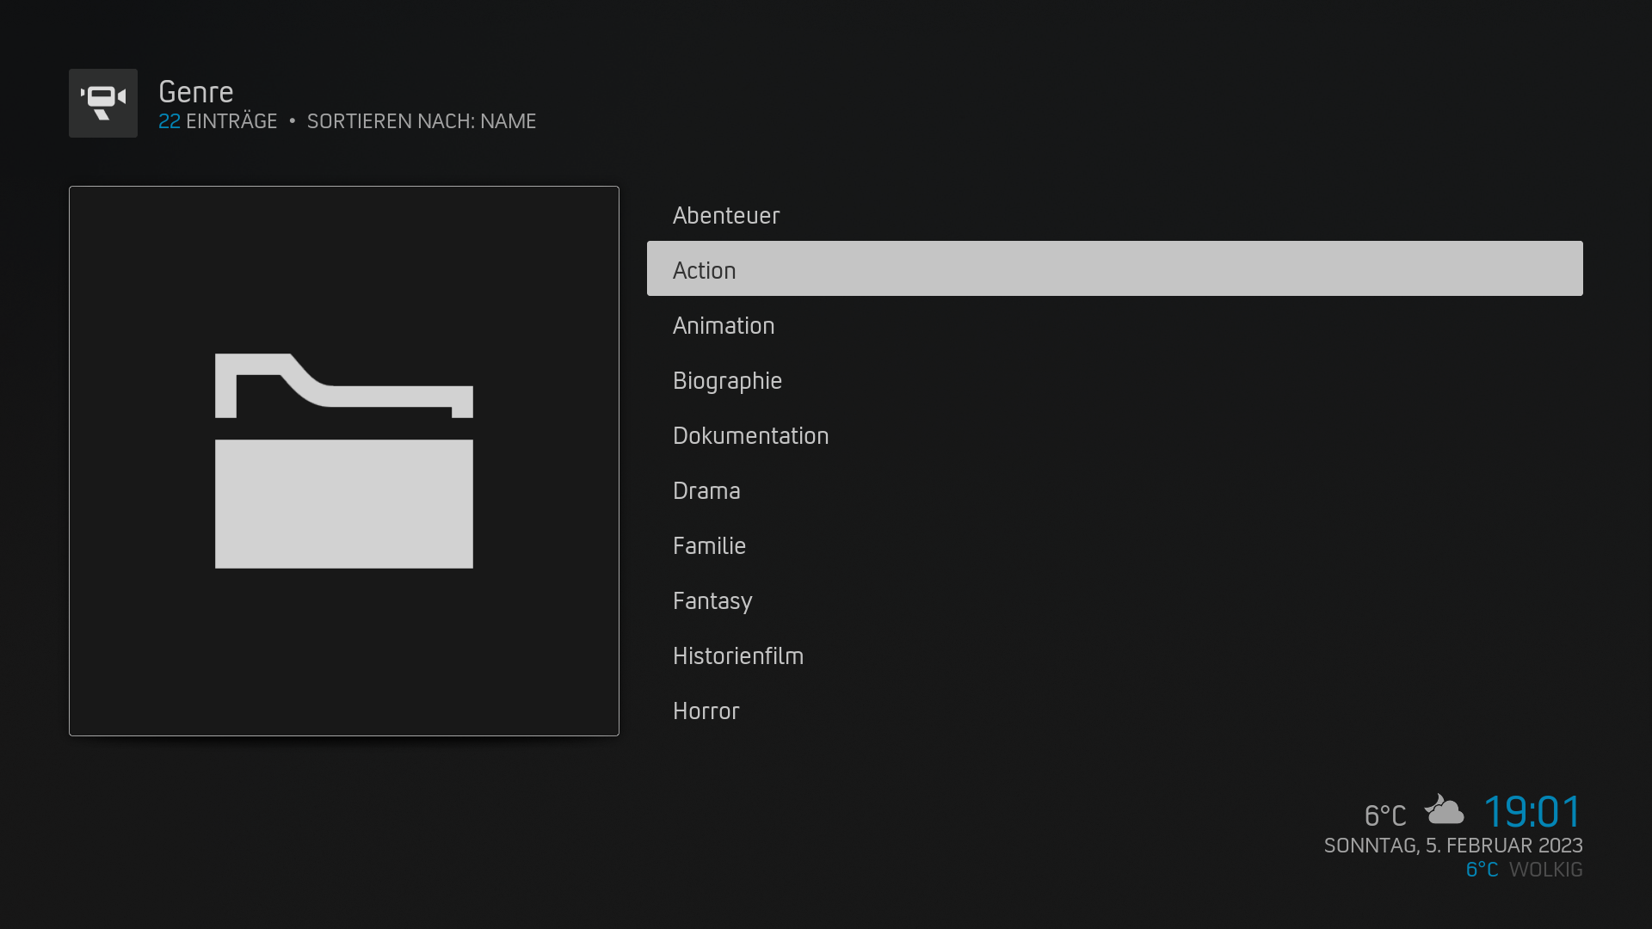
Task: Open the Action genre
Action: click(1115, 269)
